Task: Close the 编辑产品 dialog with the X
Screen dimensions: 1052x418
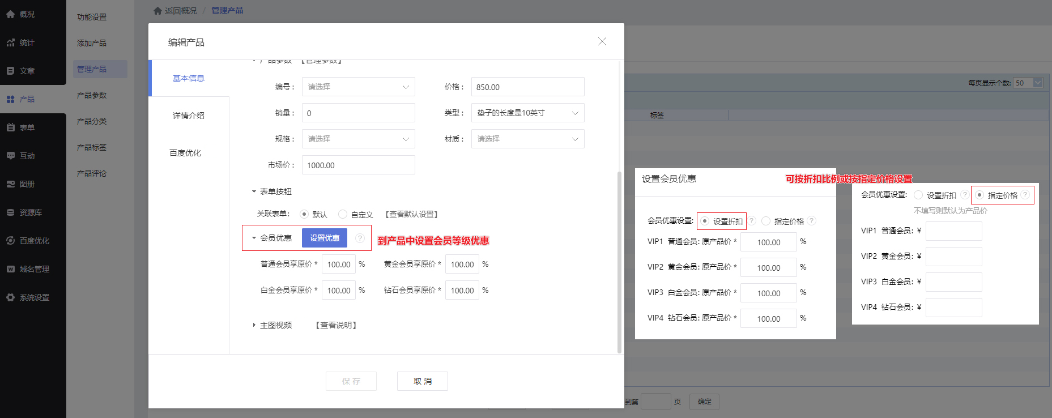Action: pos(602,41)
